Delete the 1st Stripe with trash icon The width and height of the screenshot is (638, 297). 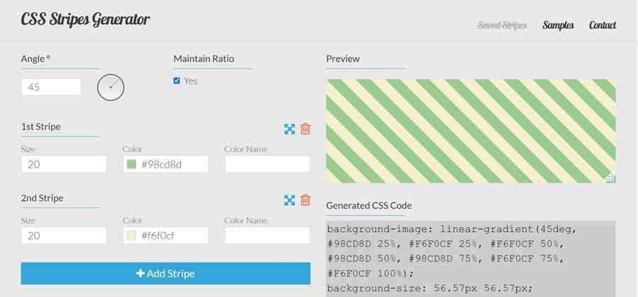pos(306,129)
